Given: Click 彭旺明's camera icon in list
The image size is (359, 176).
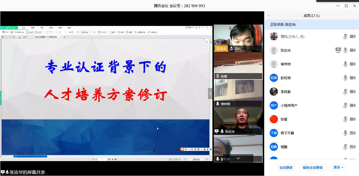Looking at the screenshot, I should pos(352,78).
